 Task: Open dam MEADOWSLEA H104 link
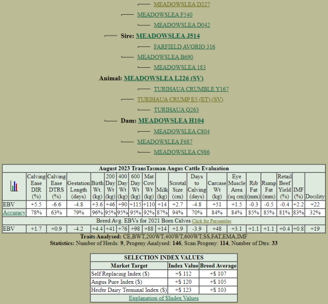[171, 120]
